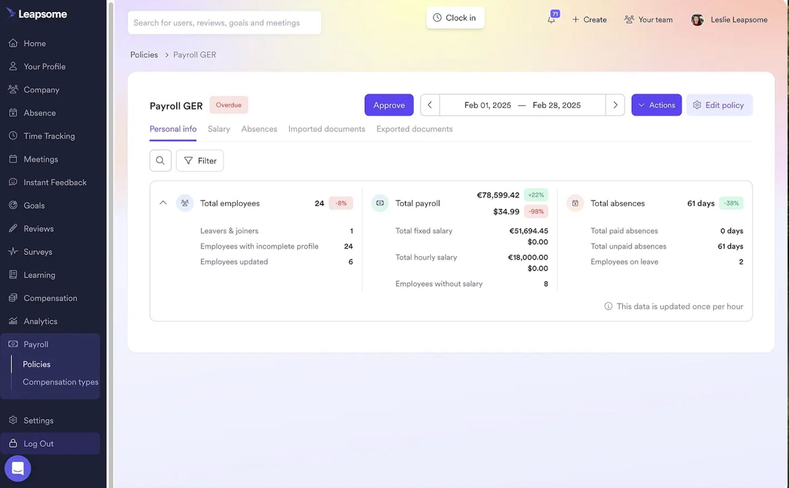The height and width of the screenshot is (488, 789).
Task: Click the info icon by update notice
Action: click(x=608, y=306)
